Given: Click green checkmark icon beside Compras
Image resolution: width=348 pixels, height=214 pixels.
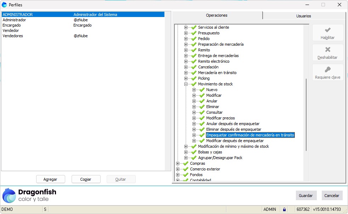Looking at the screenshot, I should pyautogui.click(x=185, y=163).
